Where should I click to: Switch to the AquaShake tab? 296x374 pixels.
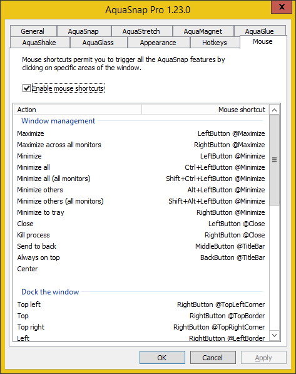(39, 43)
